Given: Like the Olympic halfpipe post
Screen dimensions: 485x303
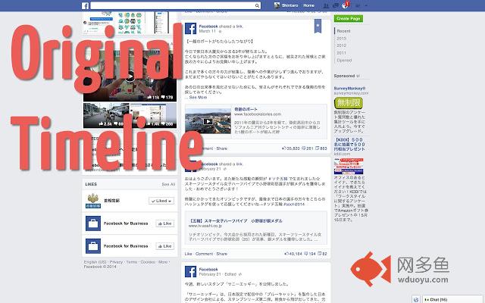Looking at the screenshot, I should click(189, 254).
